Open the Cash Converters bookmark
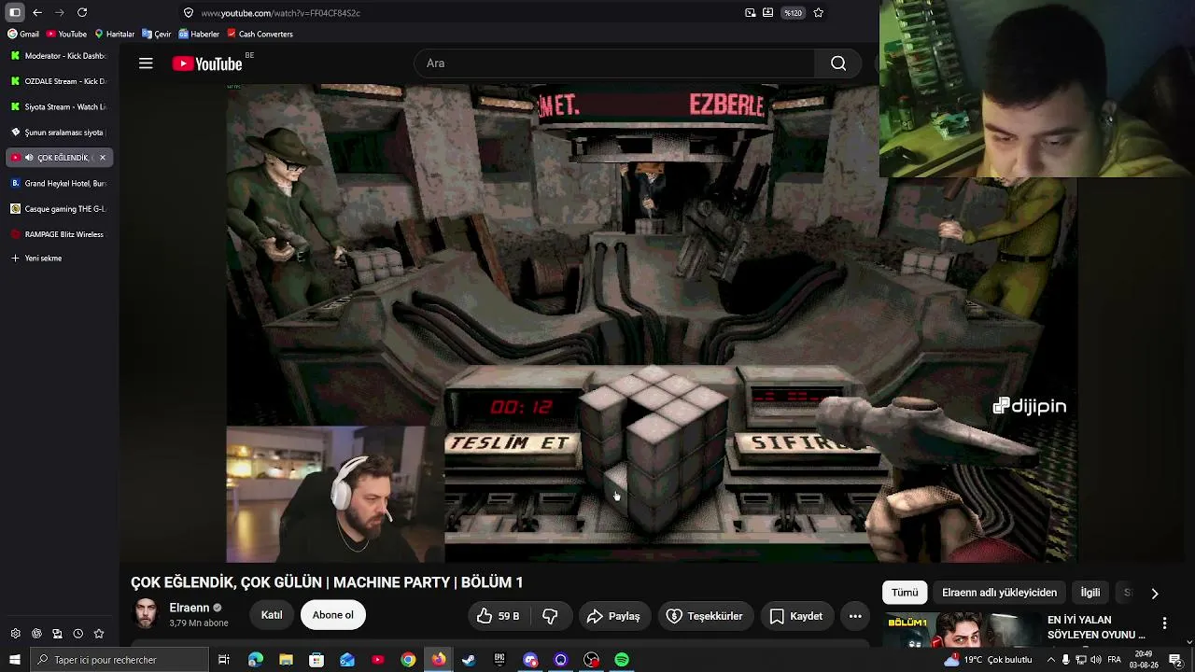 coord(260,35)
